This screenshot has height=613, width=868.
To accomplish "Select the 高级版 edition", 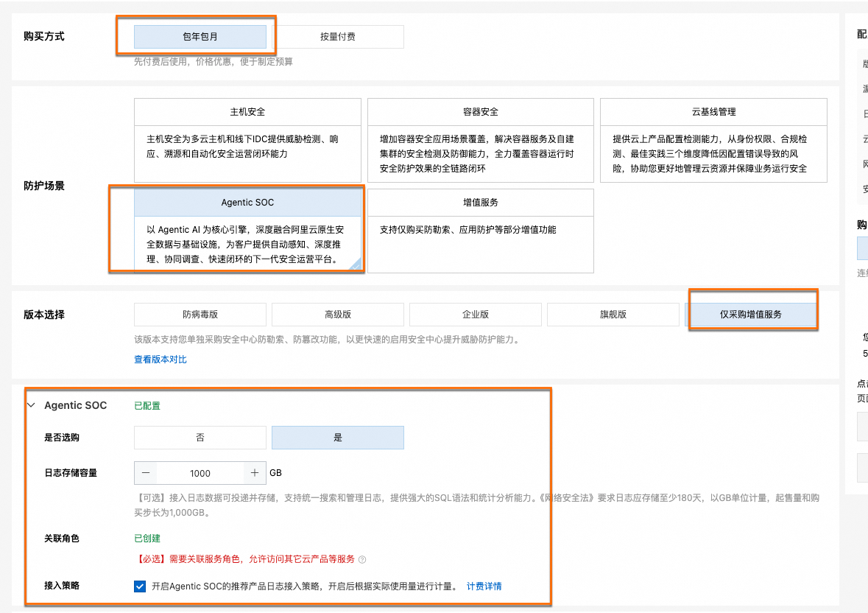I will pyautogui.click(x=338, y=315).
